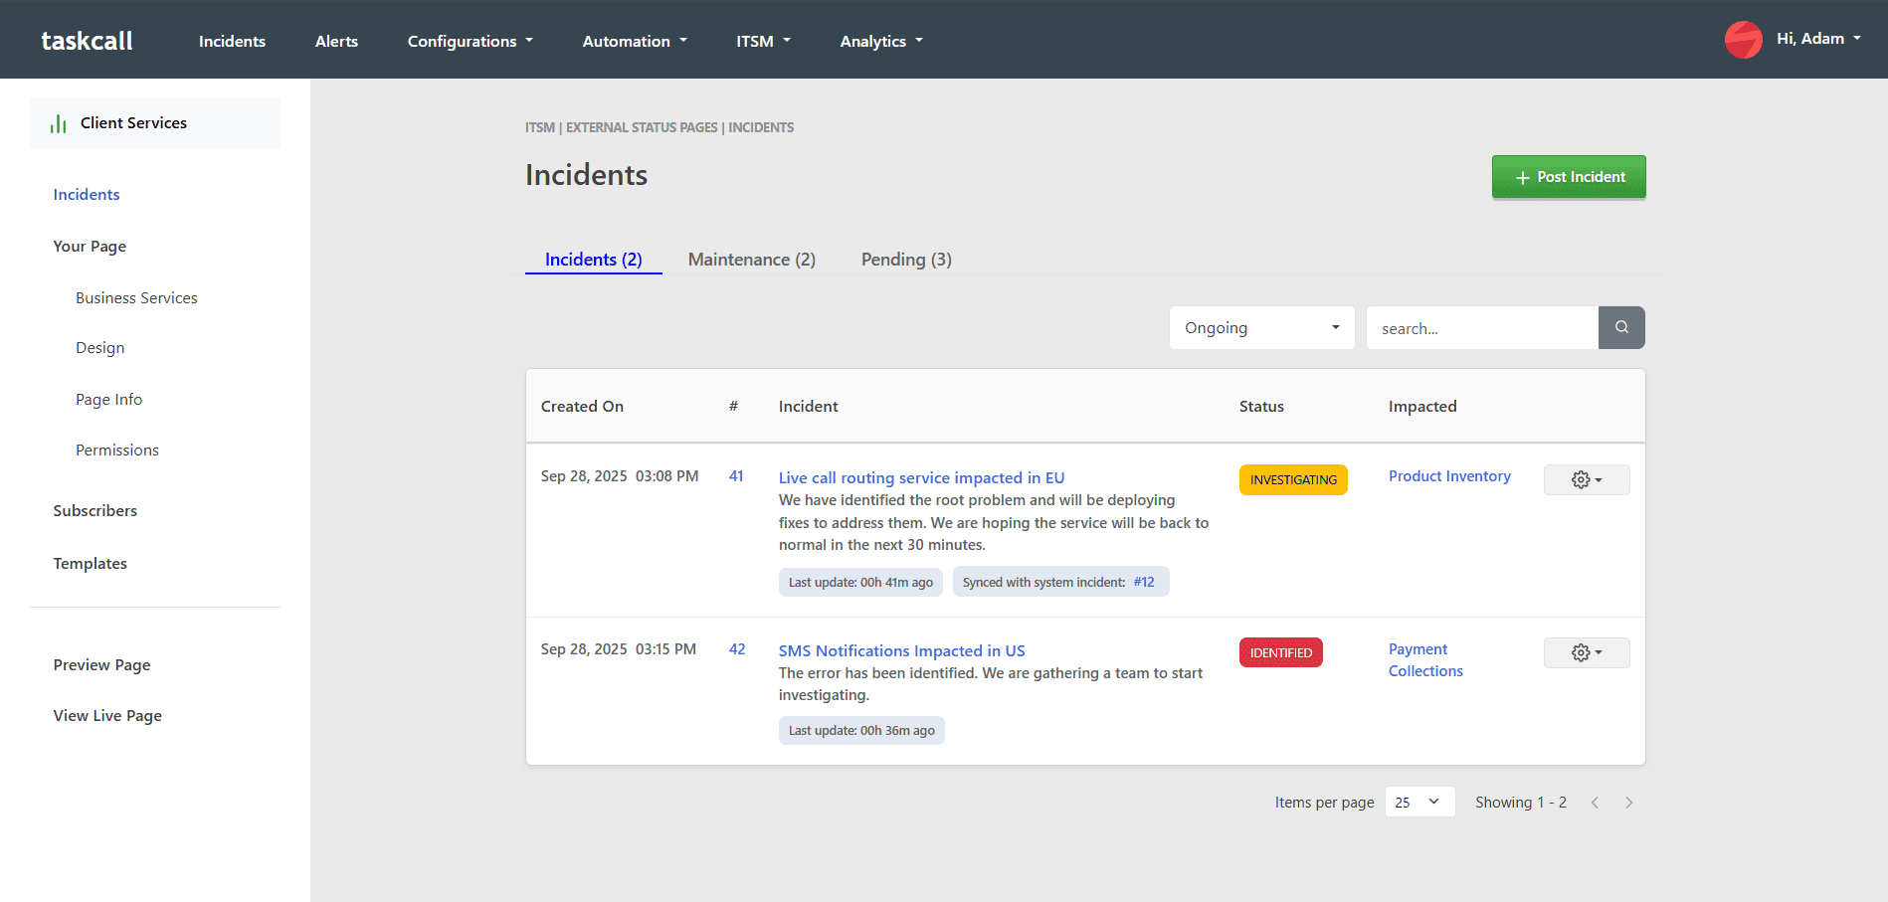Click into the search input field

(x=1481, y=328)
